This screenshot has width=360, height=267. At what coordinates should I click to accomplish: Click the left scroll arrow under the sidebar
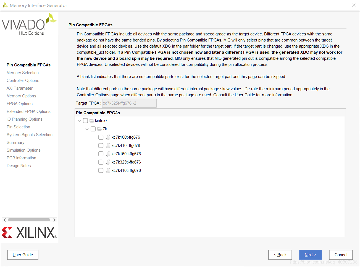click(x=4, y=220)
